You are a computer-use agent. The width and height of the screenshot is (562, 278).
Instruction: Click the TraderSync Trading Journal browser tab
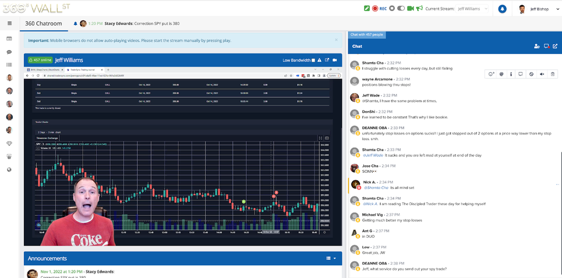[x=85, y=69]
